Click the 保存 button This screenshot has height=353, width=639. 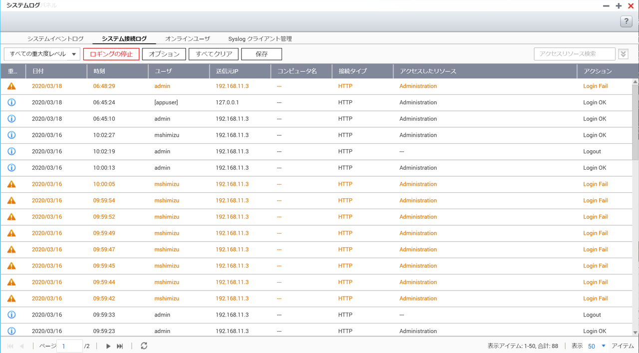(x=262, y=54)
